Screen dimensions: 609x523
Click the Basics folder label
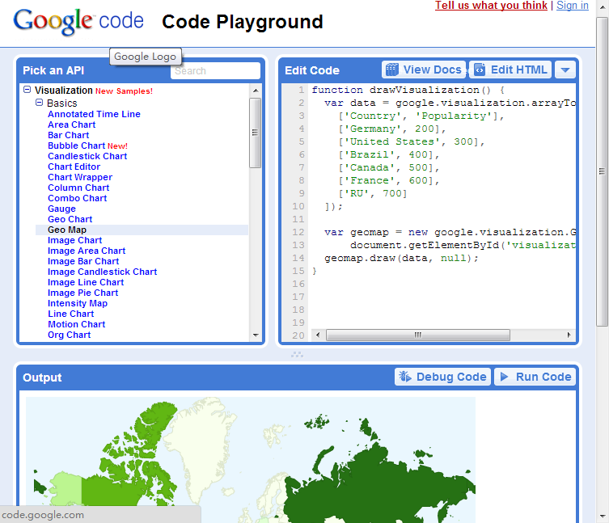click(61, 103)
